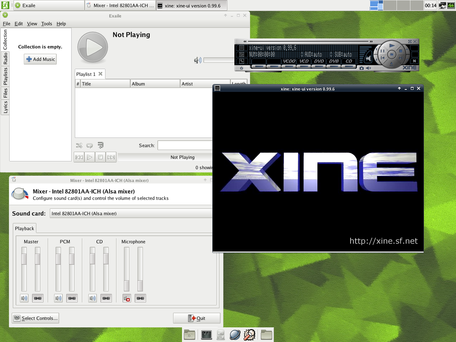
Task: Switch to the Lyrics side tab
Action: click(5, 107)
